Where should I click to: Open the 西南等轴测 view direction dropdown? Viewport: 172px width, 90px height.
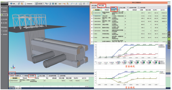click(x=30, y=4)
